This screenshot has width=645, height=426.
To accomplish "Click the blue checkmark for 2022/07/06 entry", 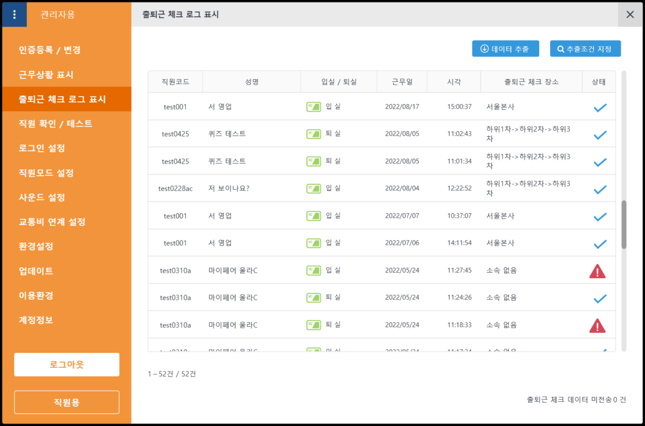I will tap(600, 244).
